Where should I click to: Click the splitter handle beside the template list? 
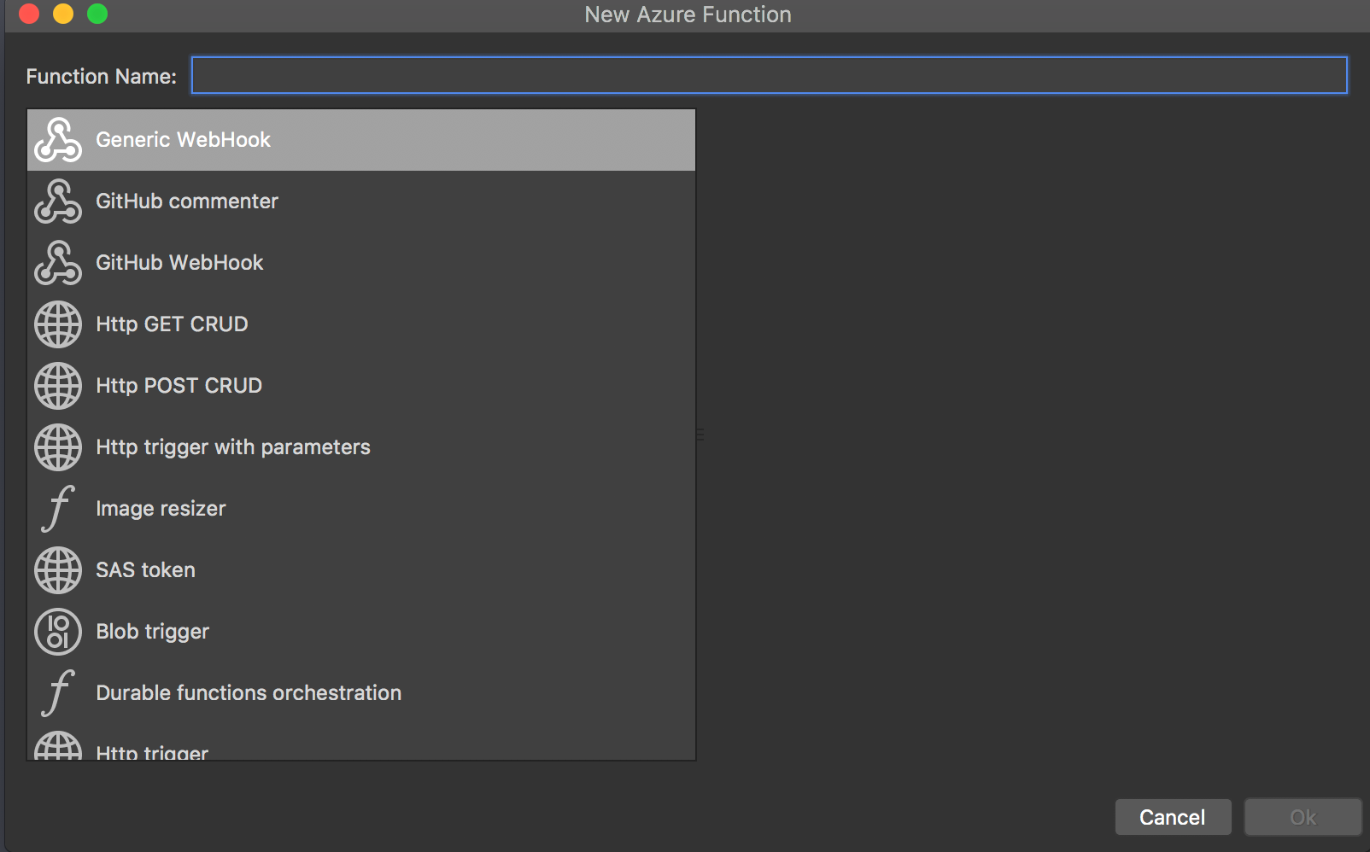tap(700, 435)
